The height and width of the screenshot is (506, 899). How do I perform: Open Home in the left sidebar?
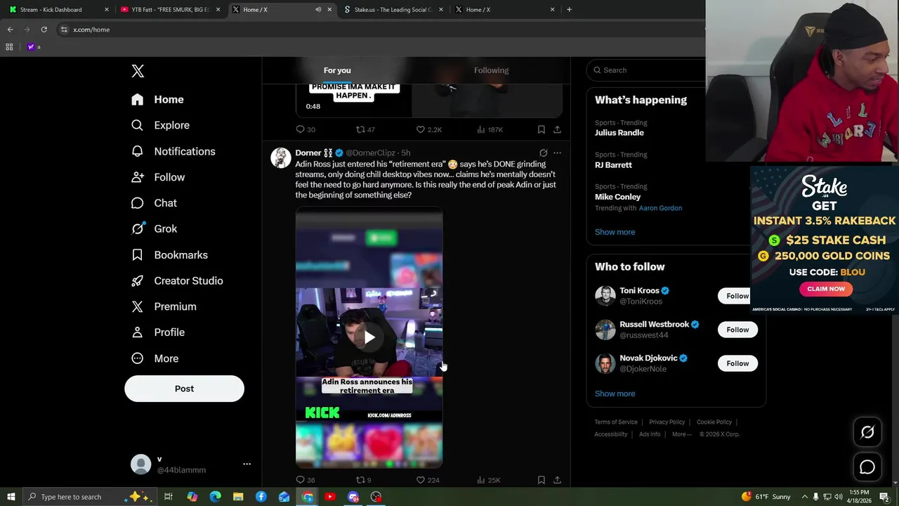(x=157, y=100)
